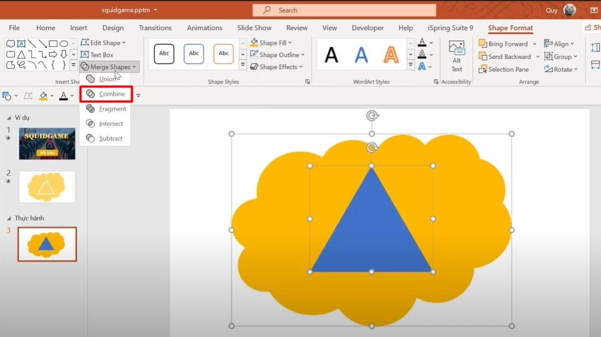The image size is (601, 337).
Task: Select the Text Box tool
Action: pos(99,54)
